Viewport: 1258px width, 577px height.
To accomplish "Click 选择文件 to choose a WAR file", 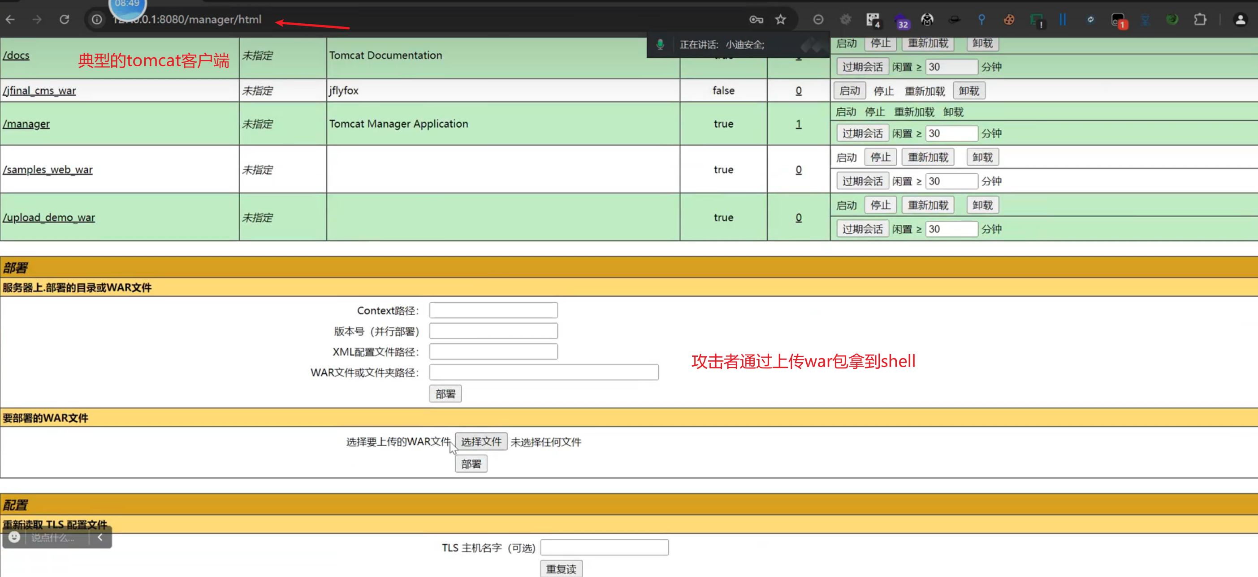I will (480, 441).
